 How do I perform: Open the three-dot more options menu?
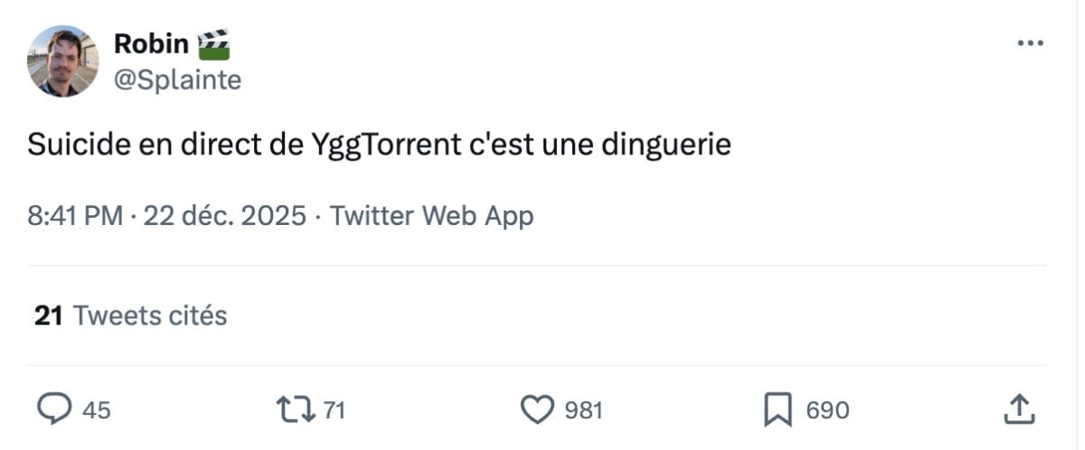pos(1031,43)
